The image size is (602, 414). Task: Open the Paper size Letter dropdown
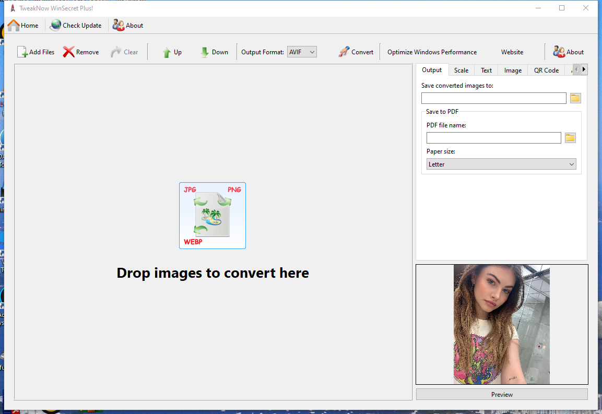click(x=501, y=164)
